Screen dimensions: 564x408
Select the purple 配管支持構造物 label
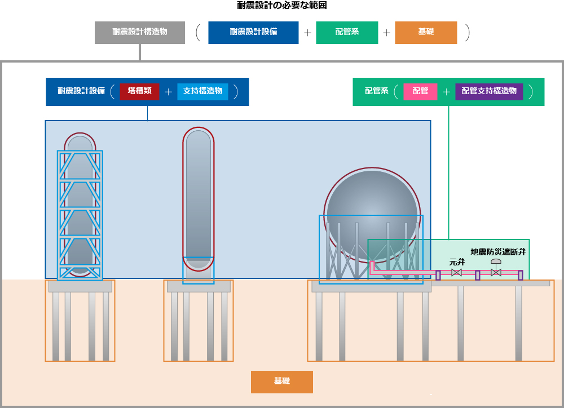489,91
